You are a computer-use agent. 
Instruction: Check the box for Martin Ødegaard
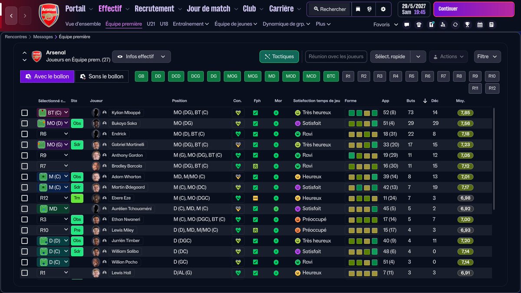click(x=25, y=188)
